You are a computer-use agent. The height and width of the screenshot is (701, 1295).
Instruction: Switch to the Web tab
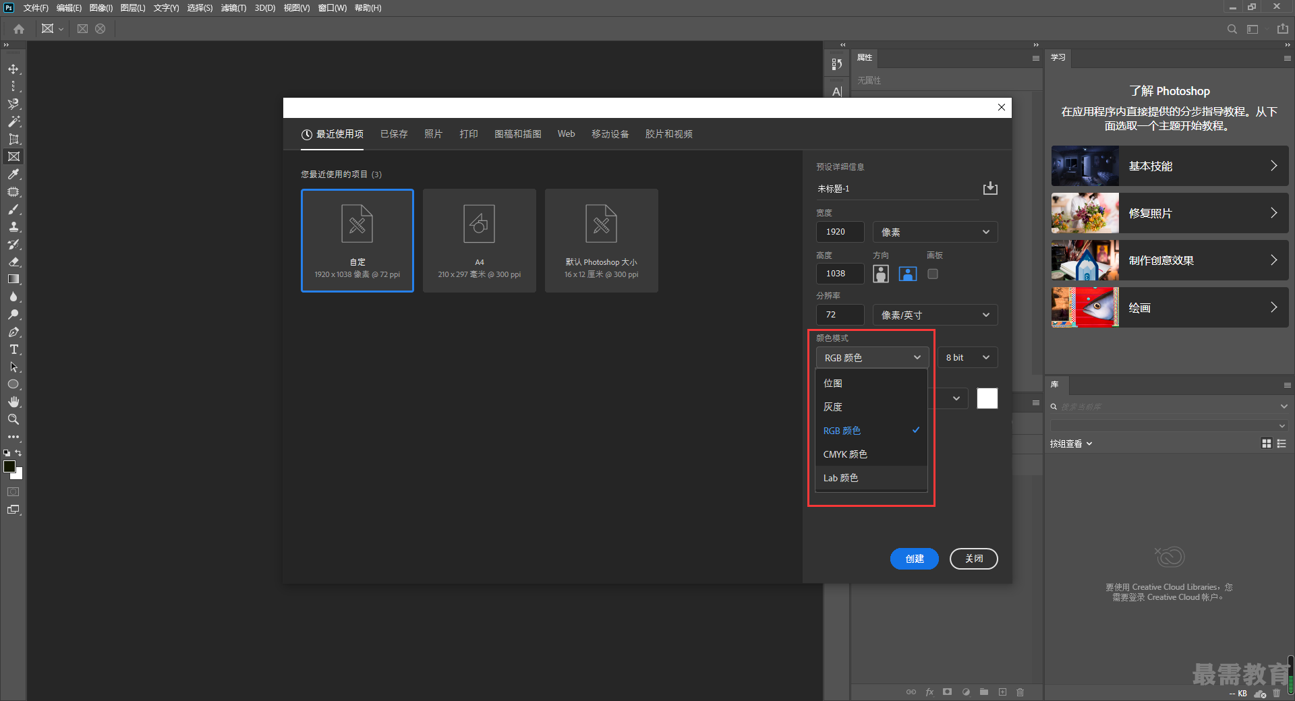(567, 134)
